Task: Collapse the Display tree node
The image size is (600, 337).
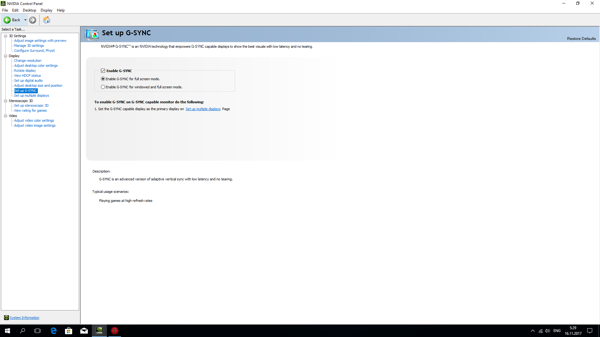Action: click(x=5, y=56)
